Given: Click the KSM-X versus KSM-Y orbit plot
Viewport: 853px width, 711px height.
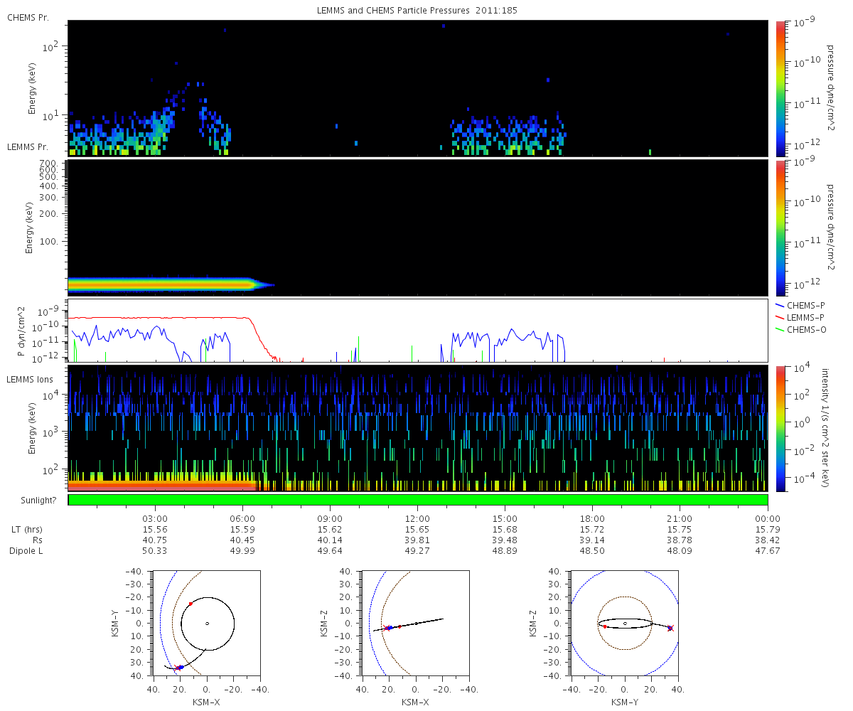Looking at the screenshot, I should pyautogui.click(x=207, y=623).
